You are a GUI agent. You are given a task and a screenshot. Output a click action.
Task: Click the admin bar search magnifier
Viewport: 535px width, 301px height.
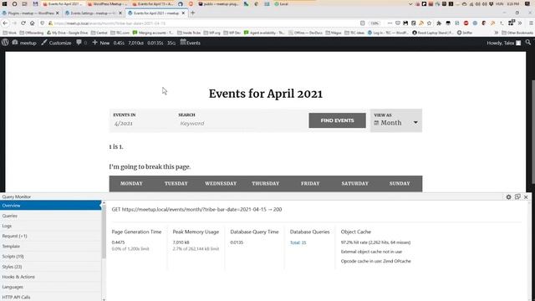click(x=528, y=43)
